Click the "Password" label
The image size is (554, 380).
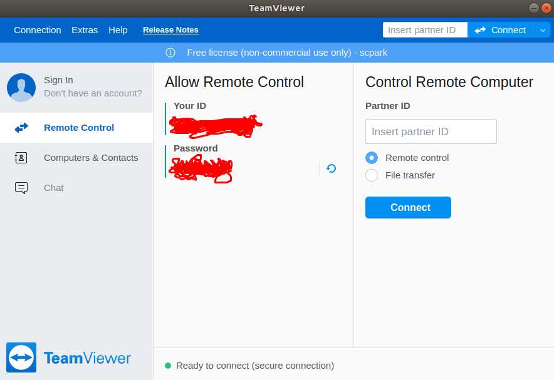point(196,148)
